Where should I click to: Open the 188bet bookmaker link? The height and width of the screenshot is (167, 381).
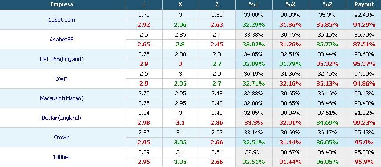pos(62,157)
